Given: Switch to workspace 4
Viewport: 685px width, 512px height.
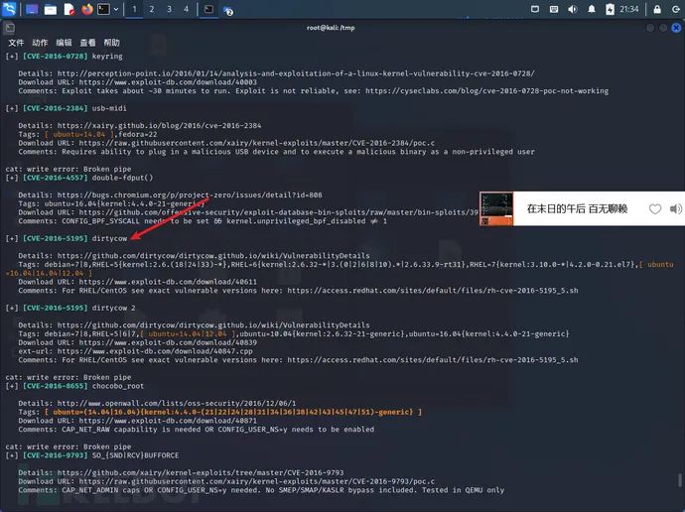Looking at the screenshot, I should point(186,9).
